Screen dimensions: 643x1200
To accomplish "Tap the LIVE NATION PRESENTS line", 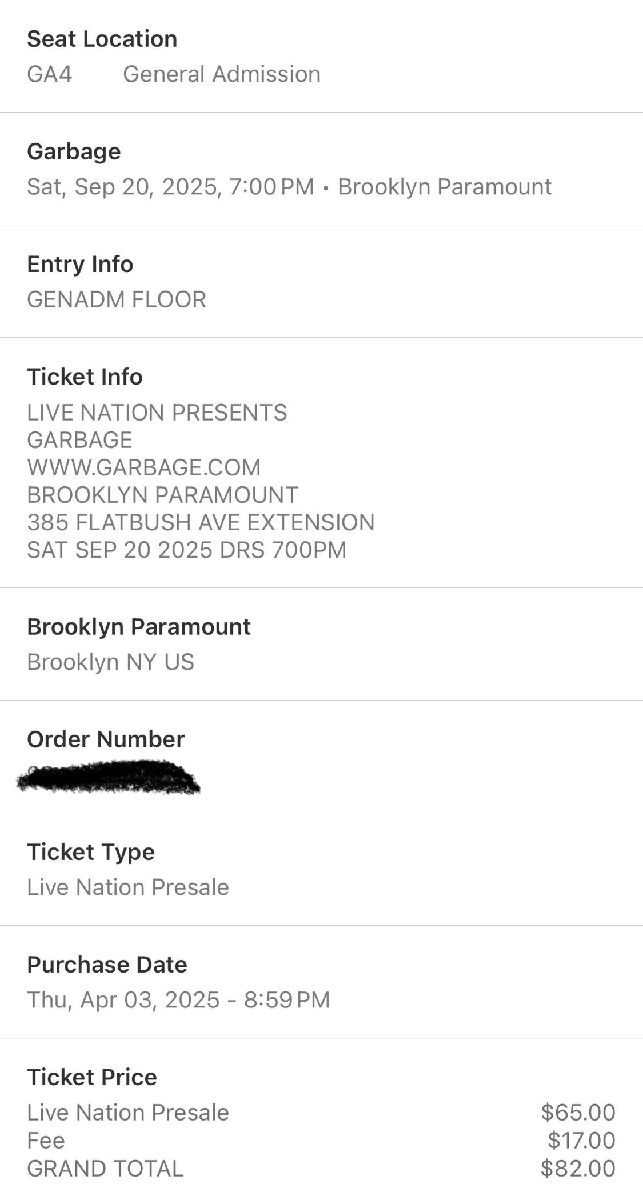I will click(157, 413).
